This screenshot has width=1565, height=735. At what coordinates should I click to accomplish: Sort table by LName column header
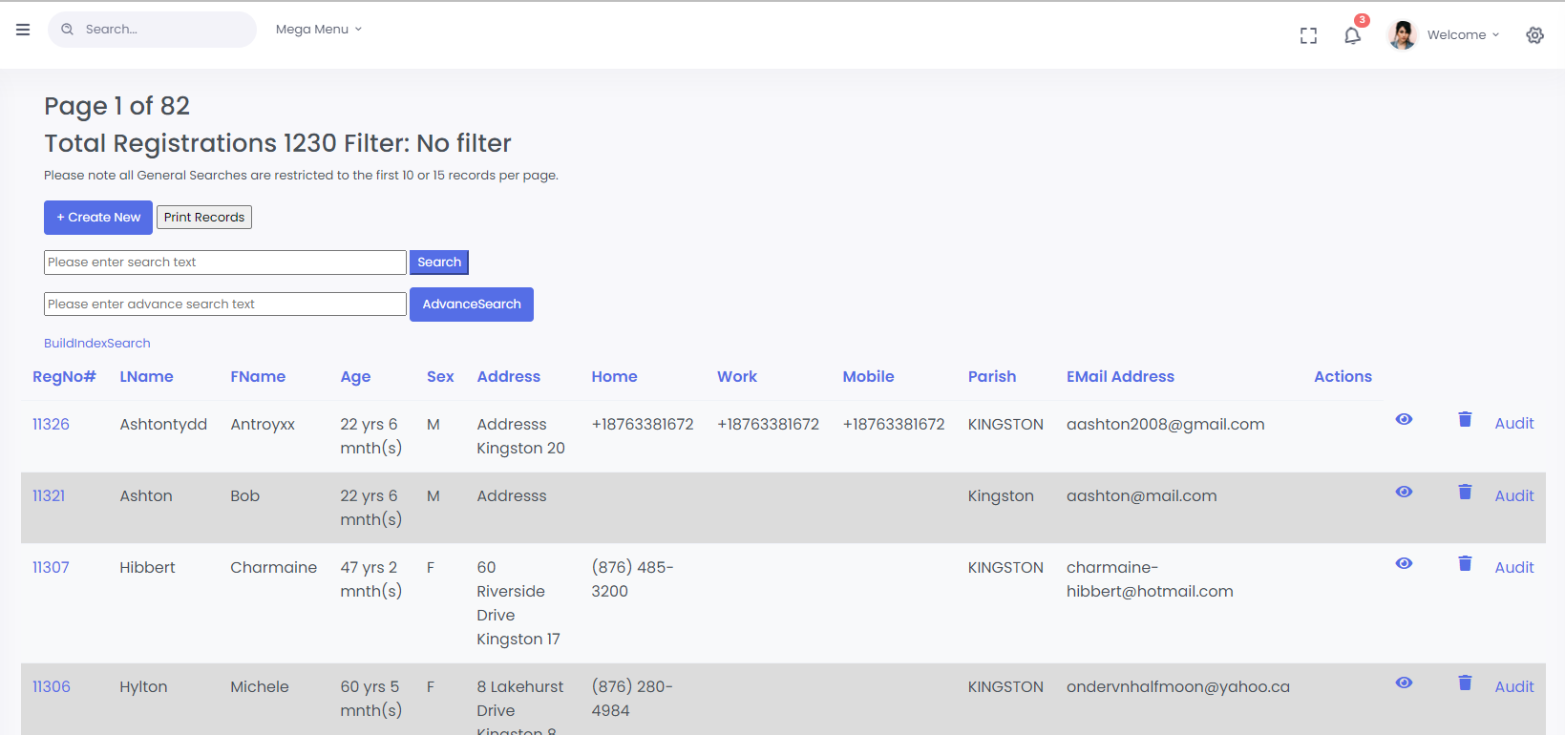(146, 376)
